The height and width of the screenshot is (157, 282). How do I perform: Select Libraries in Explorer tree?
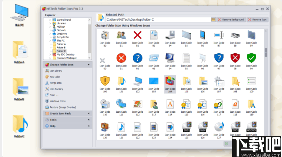tap(61, 23)
